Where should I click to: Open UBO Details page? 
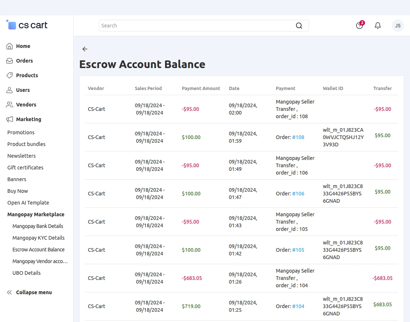pos(26,273)
